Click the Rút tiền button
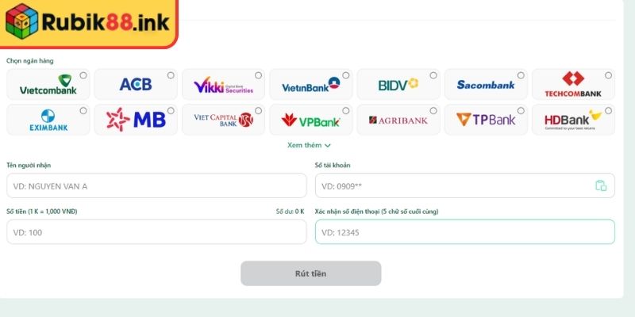This screenshot has width=635, height=317. 310,273
